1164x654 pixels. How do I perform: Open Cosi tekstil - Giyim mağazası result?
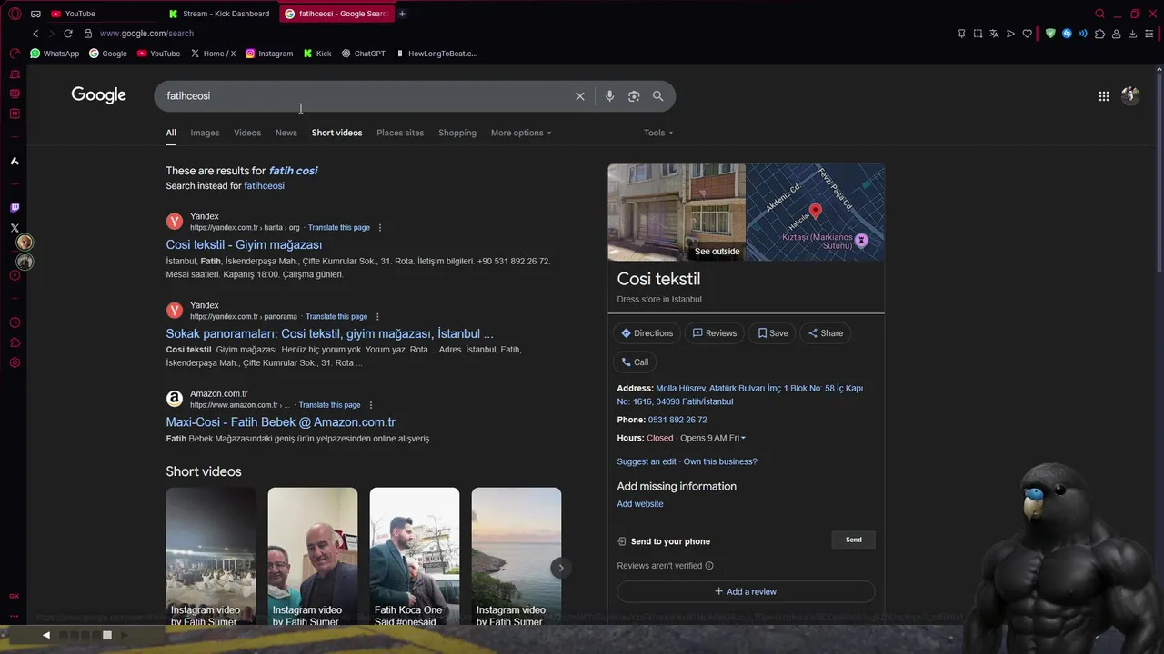(x=244, y=245)
